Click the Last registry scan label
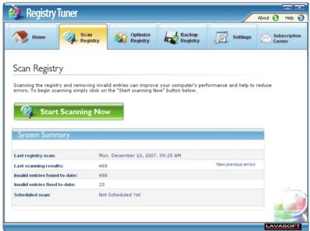Image resolution: width=310 pixels, height=231 pixels. coord(35,156)
